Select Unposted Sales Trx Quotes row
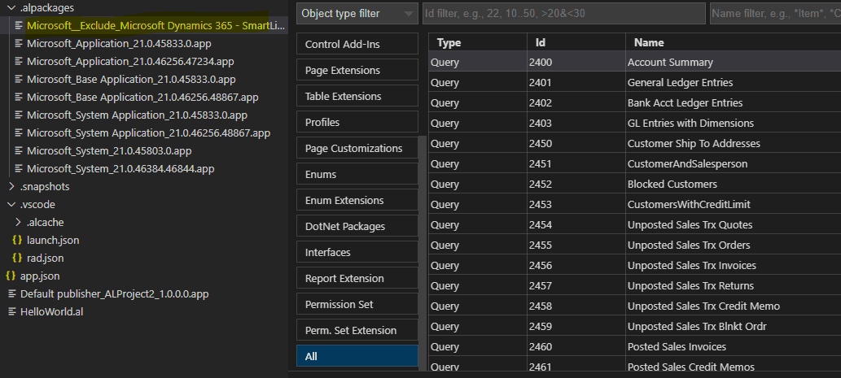Image resolution: width=841 pixels, height=378 pixels. [x=634, y=225]
